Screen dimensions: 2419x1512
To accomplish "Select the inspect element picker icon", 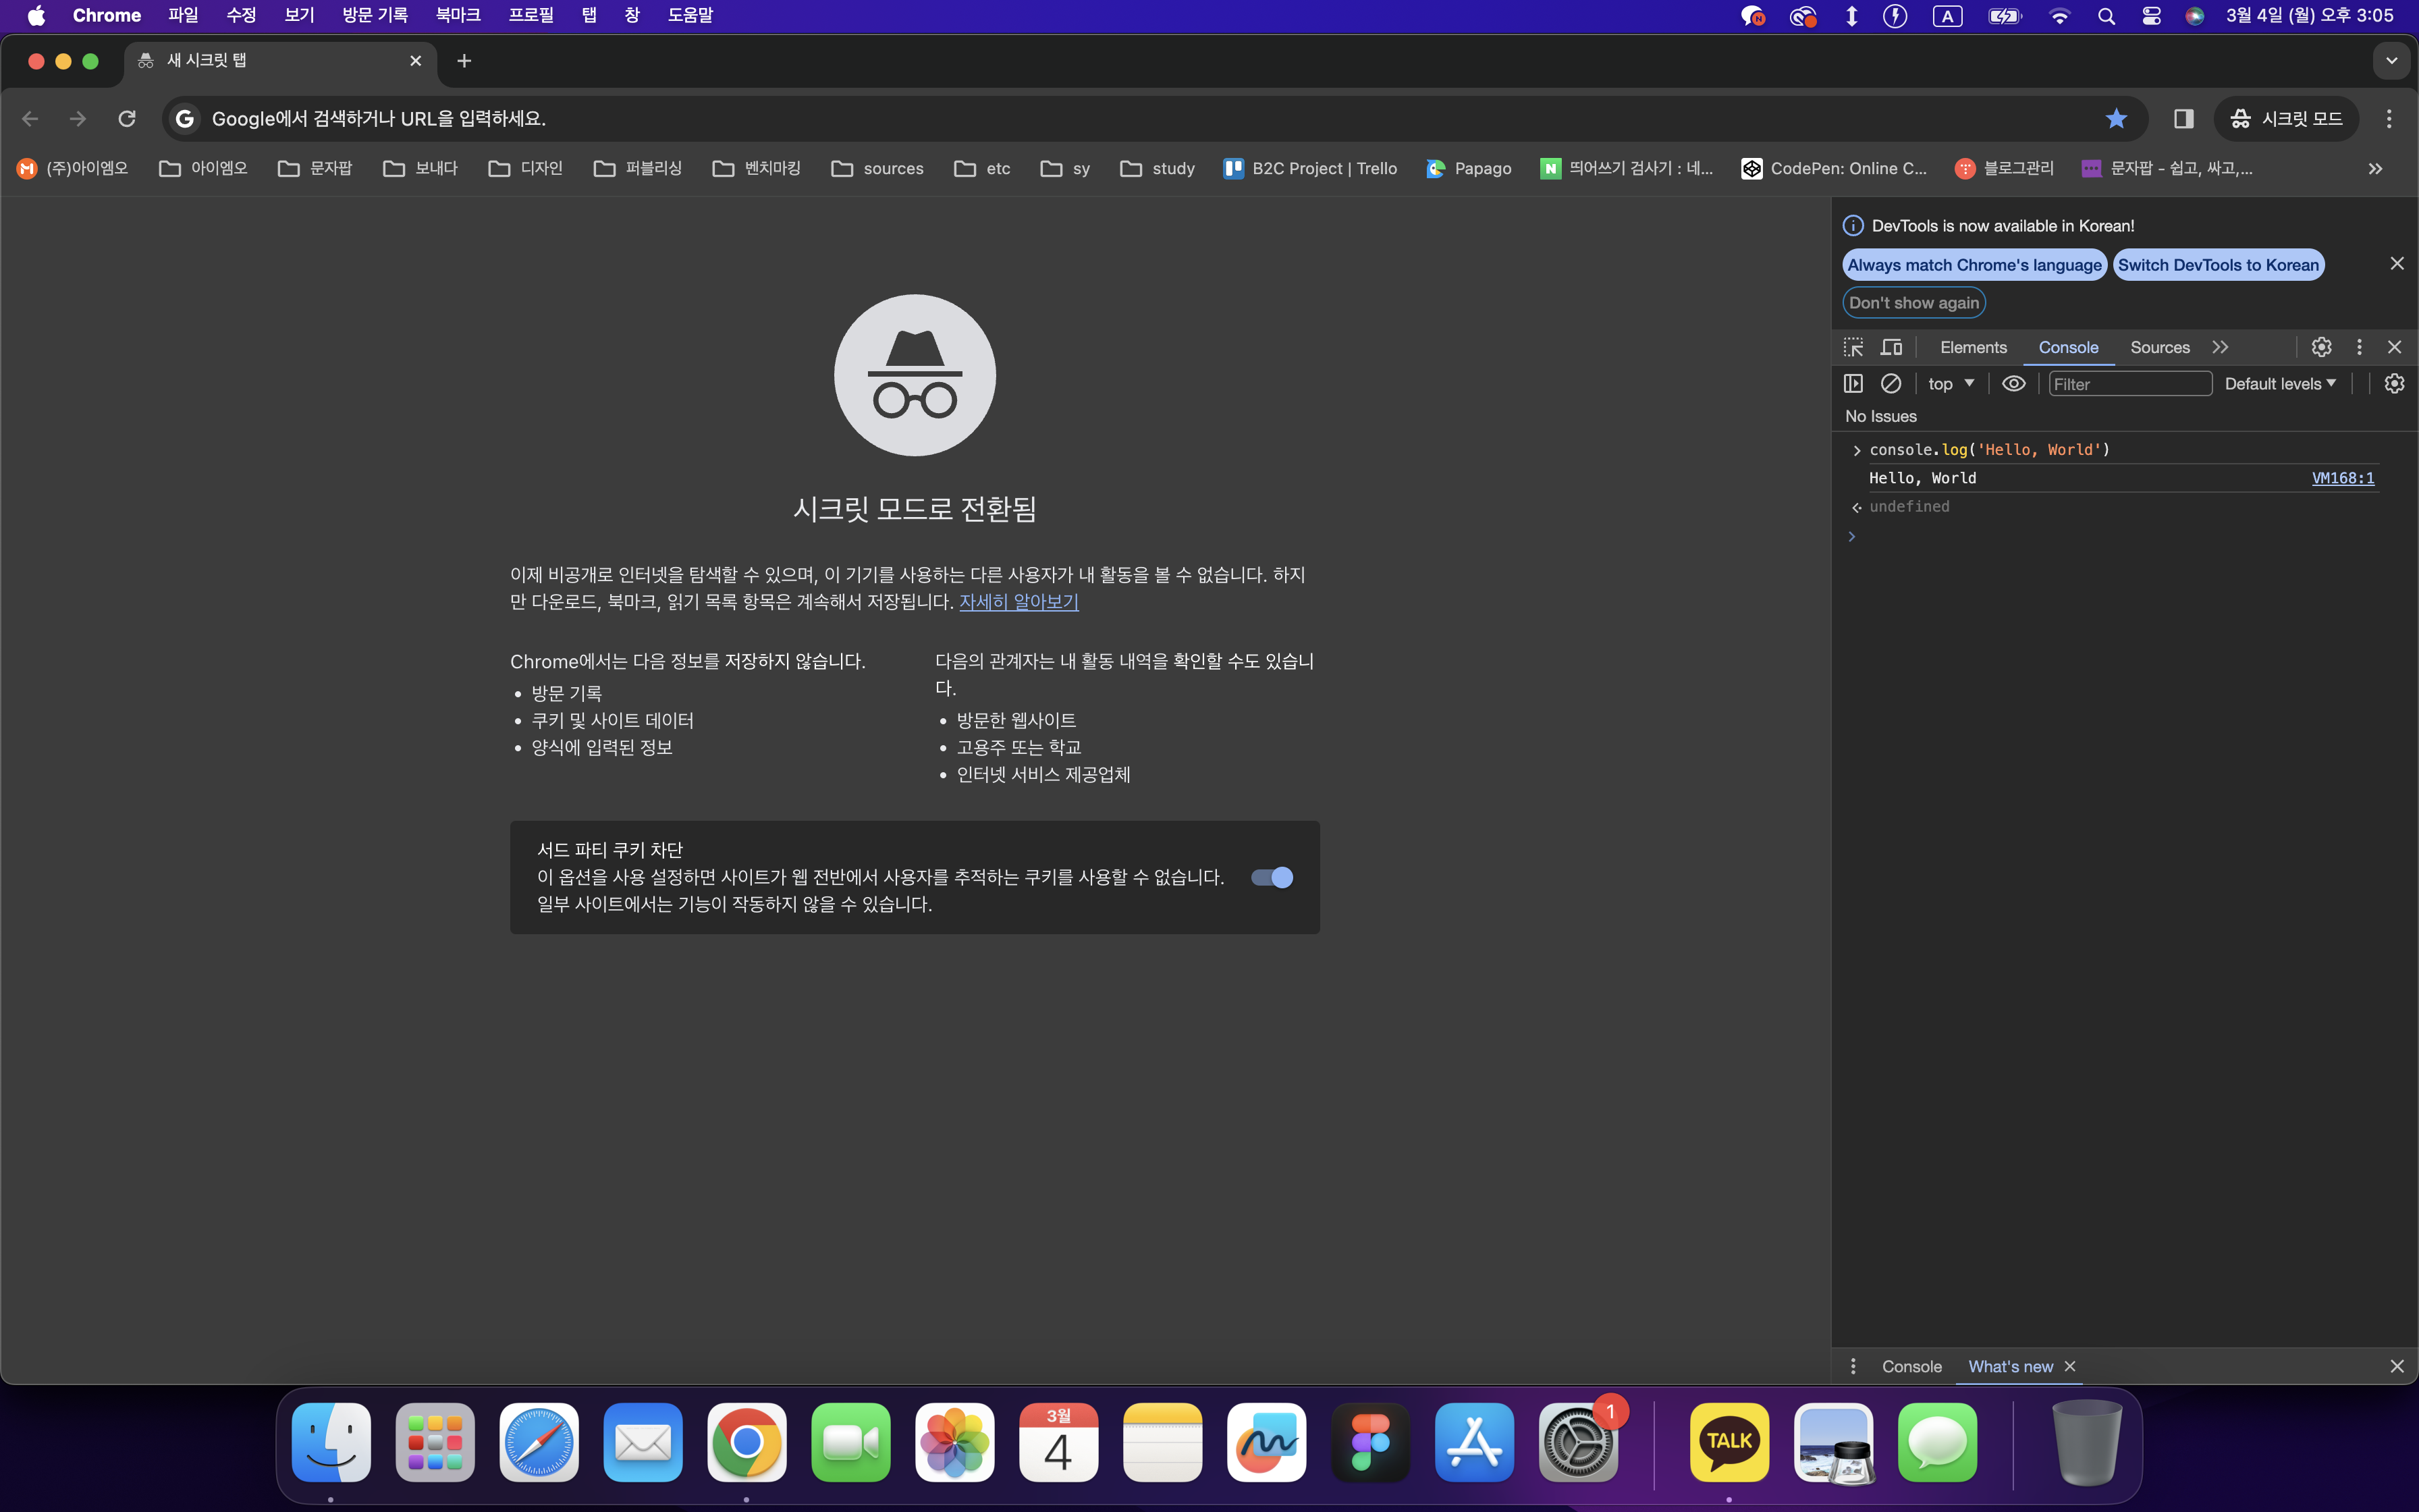I will click(1853, 347).
